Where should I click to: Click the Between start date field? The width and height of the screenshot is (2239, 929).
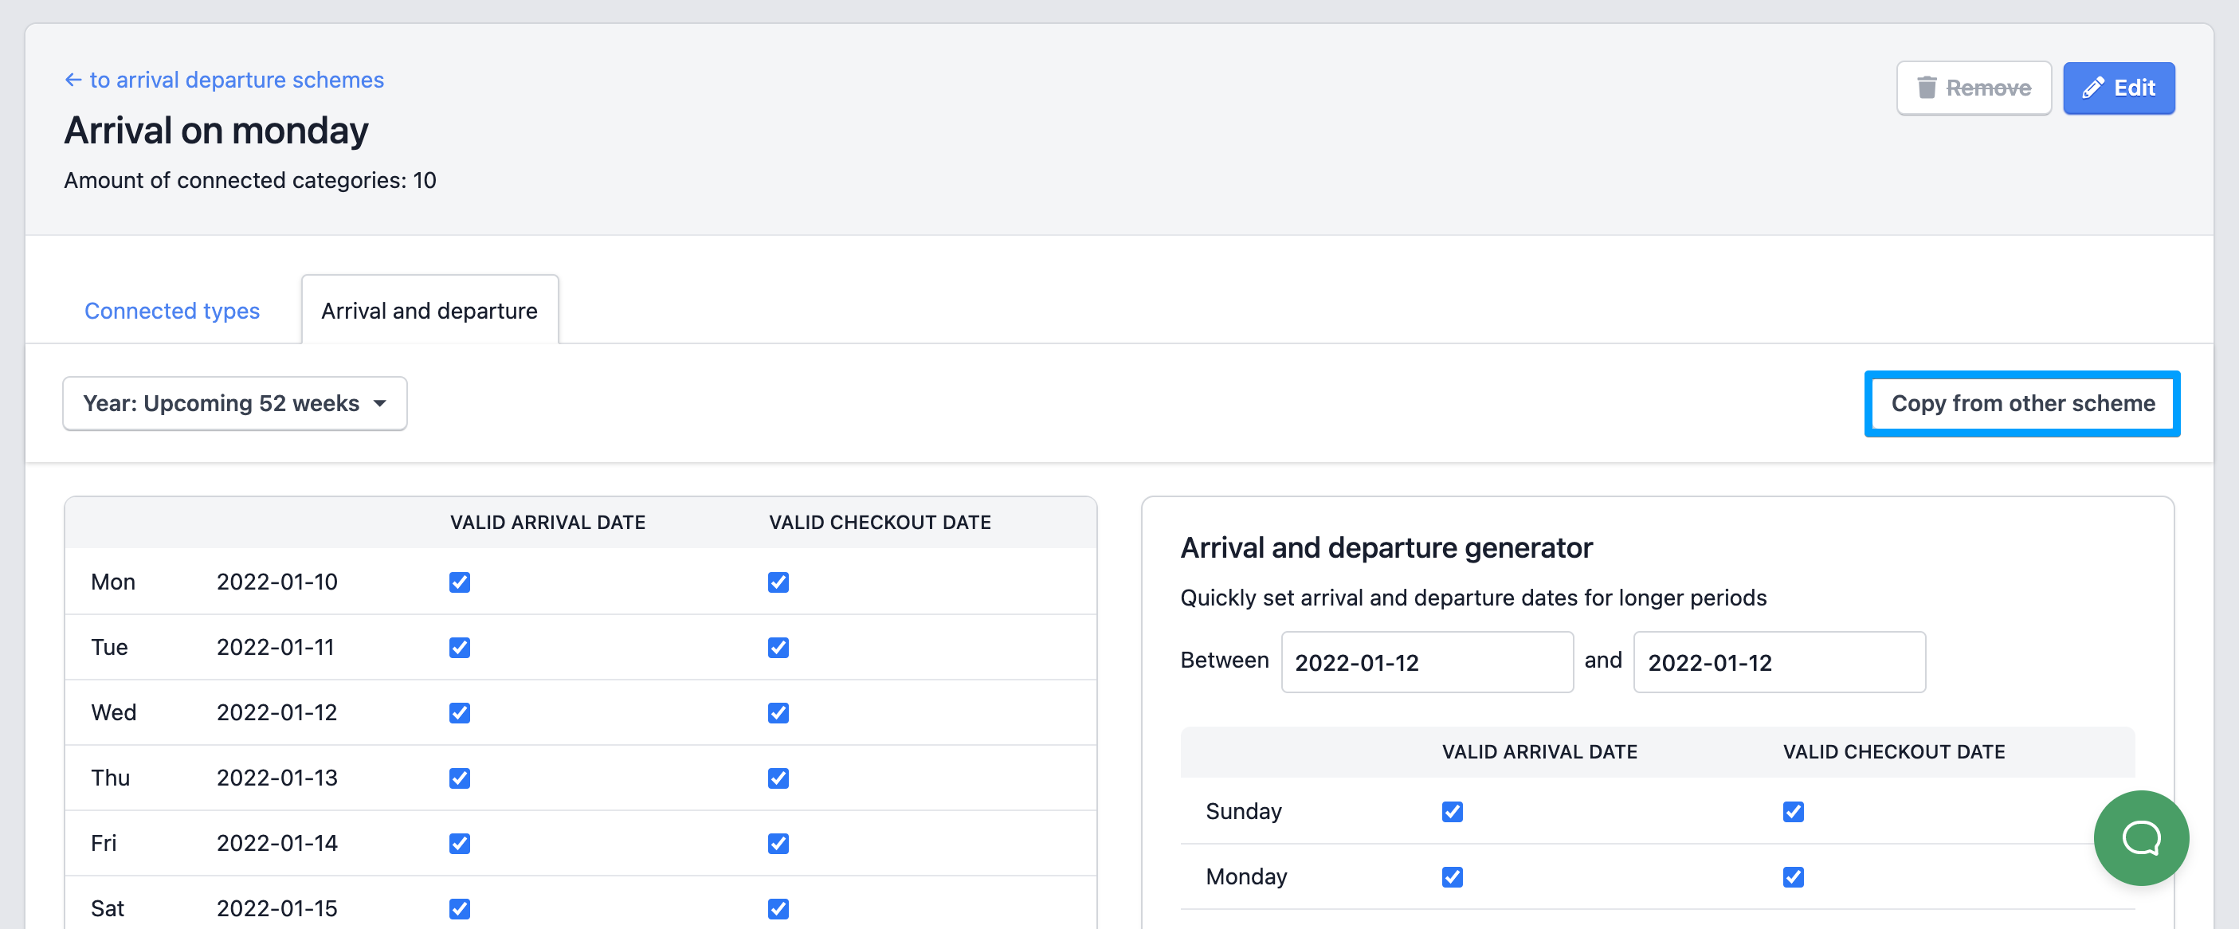coord(1427,662)
